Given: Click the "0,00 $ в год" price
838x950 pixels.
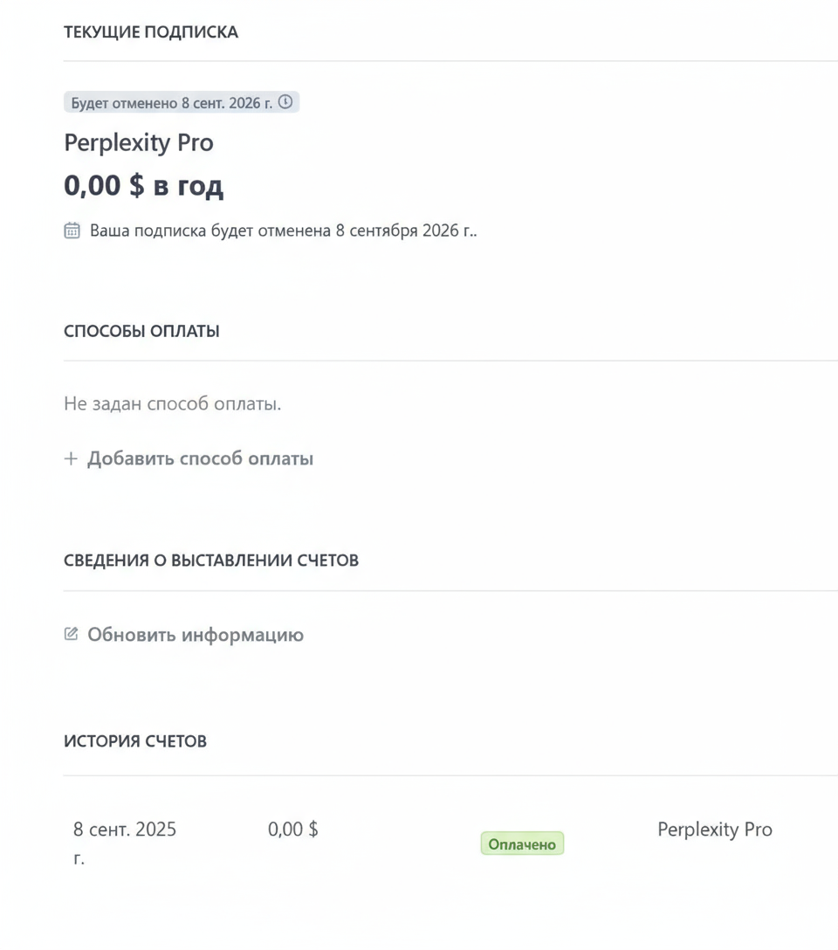Looking at the screenshot, I should (144, 185).
